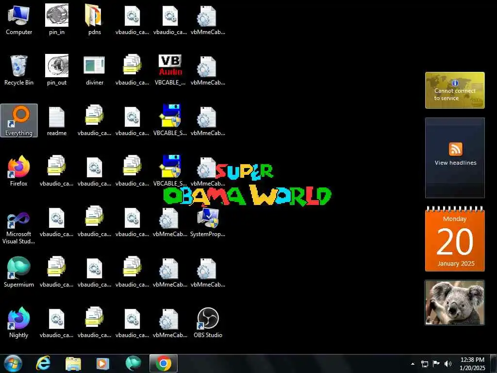Select the pin_in image file

click(x=57, y=19)
